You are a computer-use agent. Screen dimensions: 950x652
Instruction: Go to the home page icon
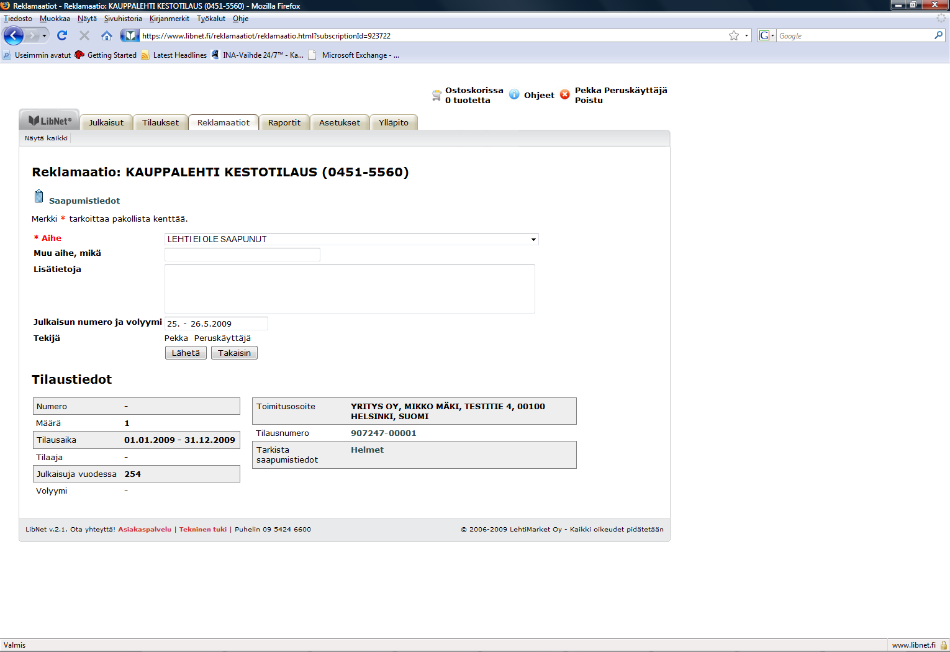click(107, 35)
